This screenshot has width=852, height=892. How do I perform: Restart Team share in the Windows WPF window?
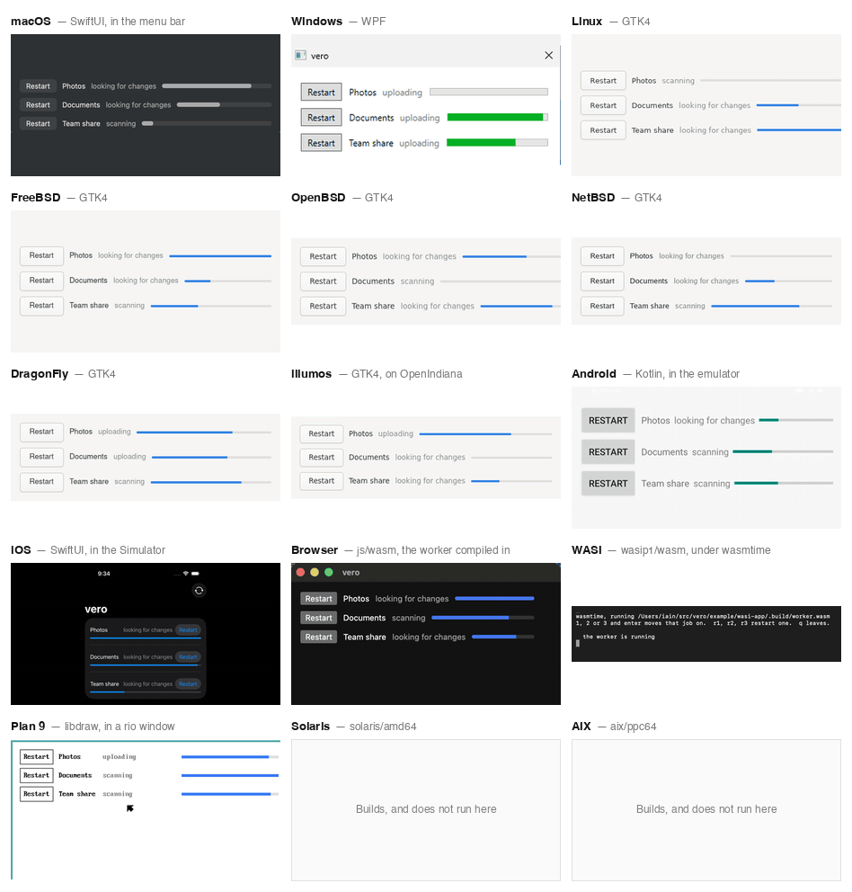click(322, 143)
